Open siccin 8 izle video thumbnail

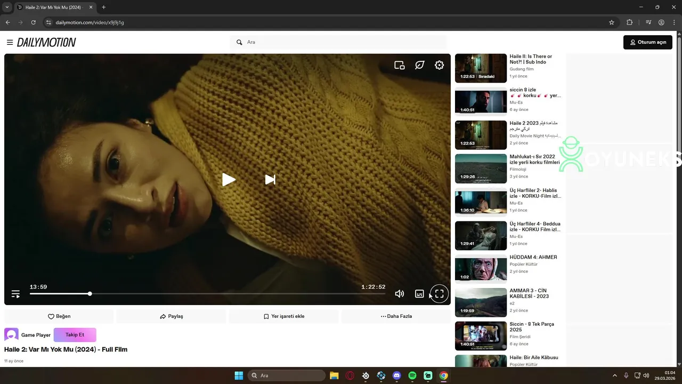(481, 101)
